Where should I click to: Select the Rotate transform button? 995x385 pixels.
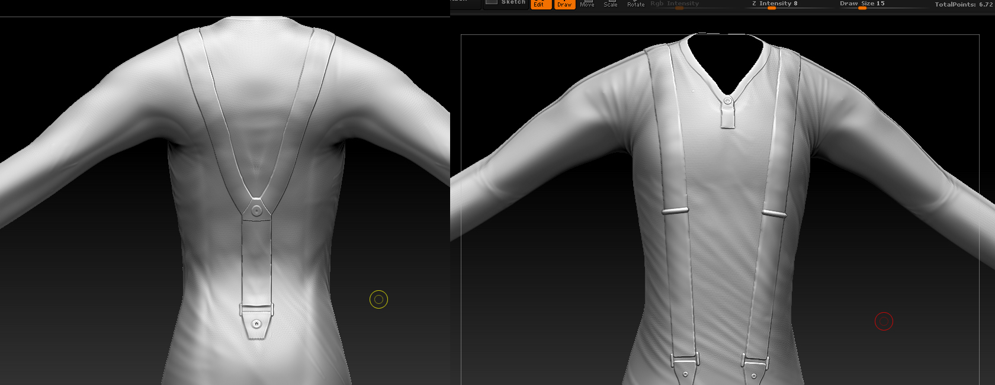[635, 4]
